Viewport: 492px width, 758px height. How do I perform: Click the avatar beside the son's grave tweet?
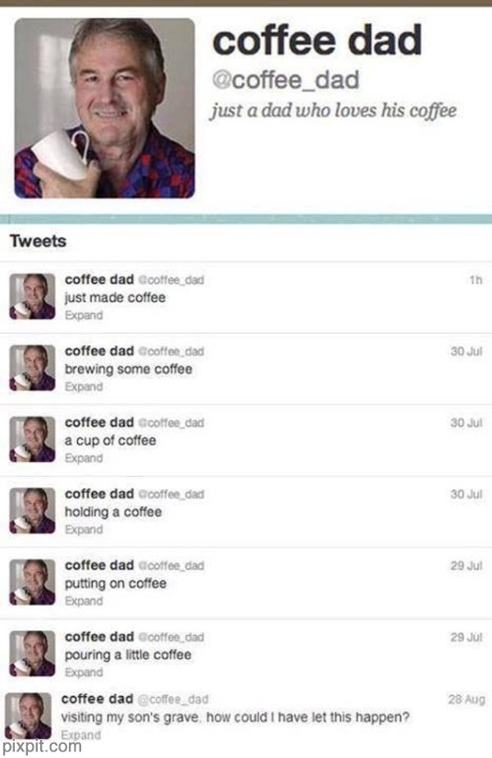[x=28, y=716]
